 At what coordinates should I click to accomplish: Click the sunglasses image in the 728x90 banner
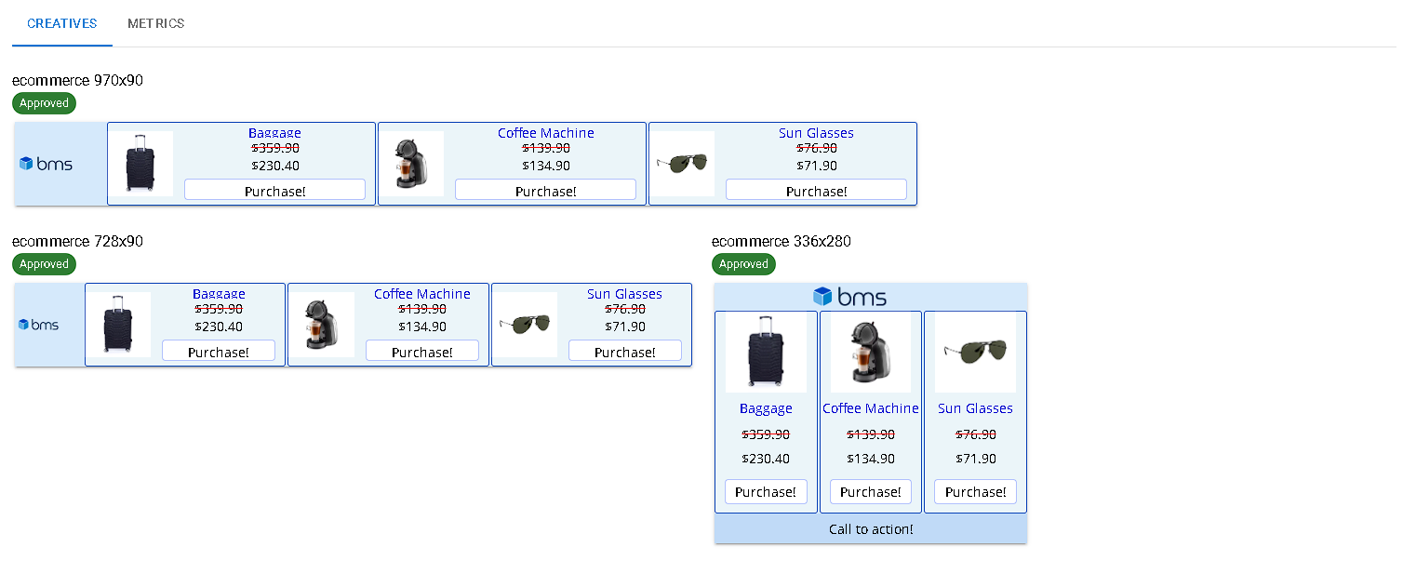click(525, 325)
